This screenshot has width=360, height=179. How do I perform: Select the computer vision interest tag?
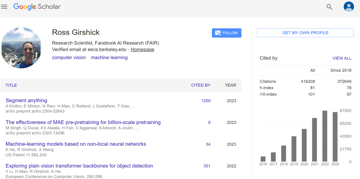click(x=69, y=57)
